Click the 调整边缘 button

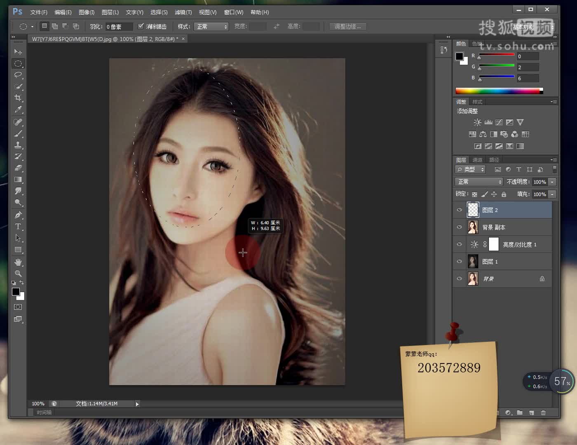point(347,27)
